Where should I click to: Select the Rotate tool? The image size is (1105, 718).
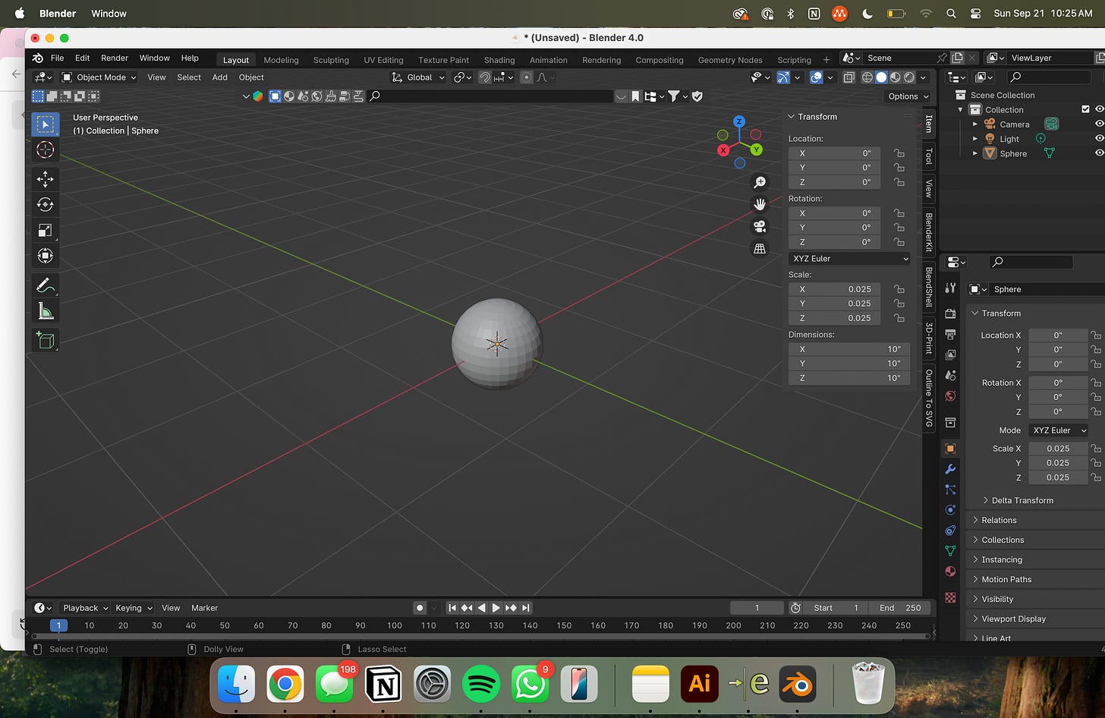pyautogui.click(x=45, y=204)
